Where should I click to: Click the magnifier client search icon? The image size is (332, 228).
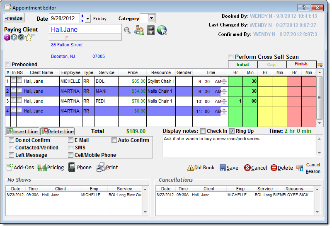[x=127, y=31]
